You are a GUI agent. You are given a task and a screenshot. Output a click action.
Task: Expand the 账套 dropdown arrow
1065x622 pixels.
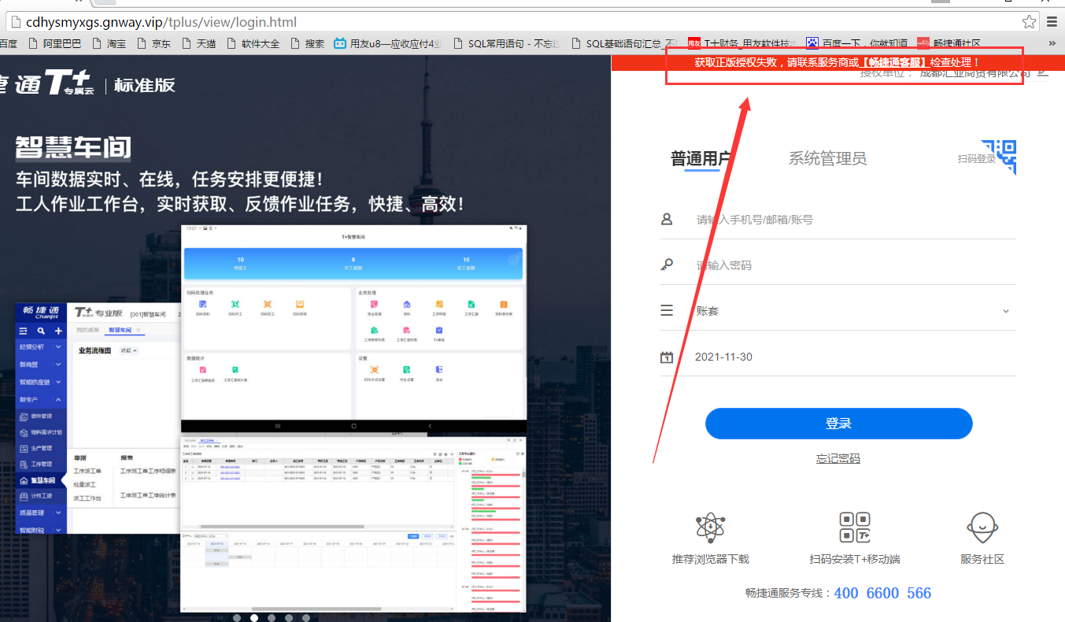(1006, 311)
